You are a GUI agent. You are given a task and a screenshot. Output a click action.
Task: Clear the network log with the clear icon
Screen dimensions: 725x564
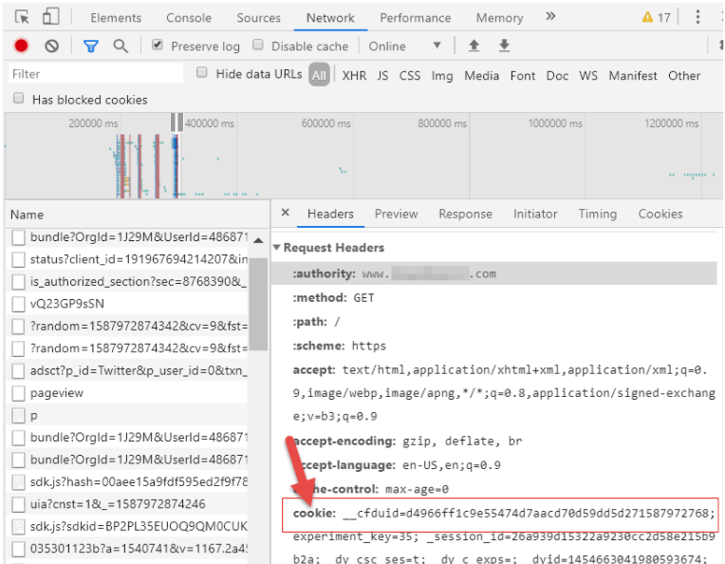52,46
